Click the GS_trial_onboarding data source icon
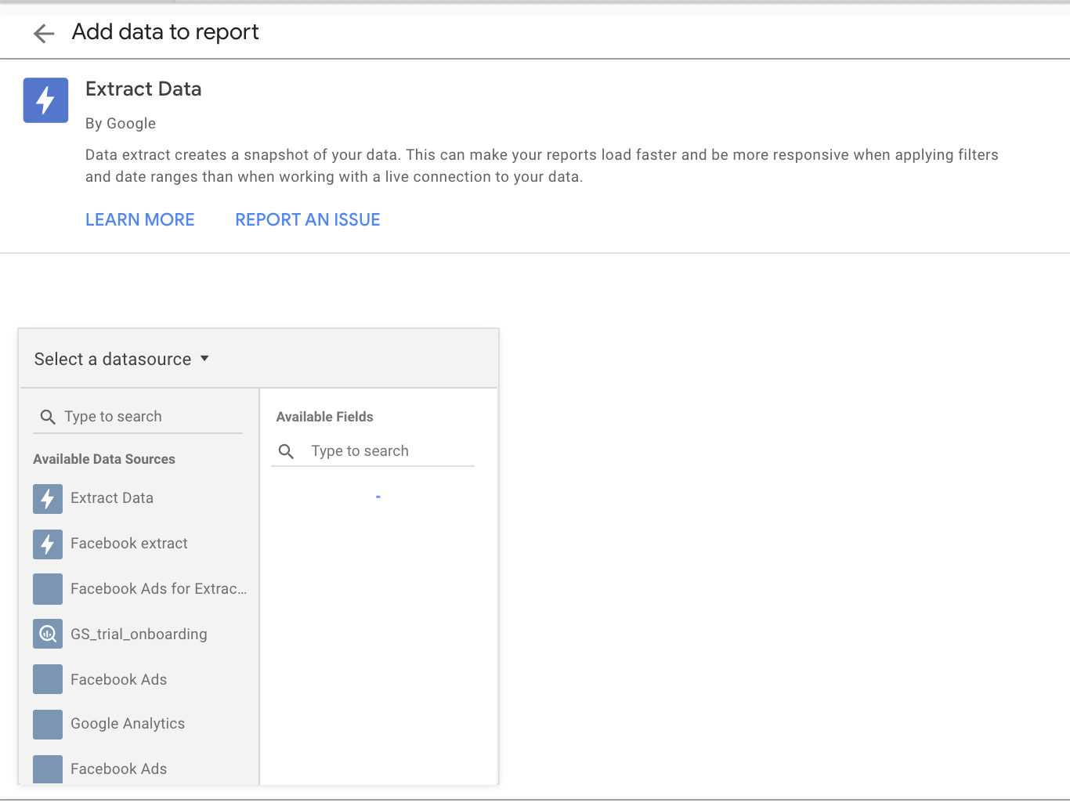Viewport: 1070px width, 810px height. 48,634
